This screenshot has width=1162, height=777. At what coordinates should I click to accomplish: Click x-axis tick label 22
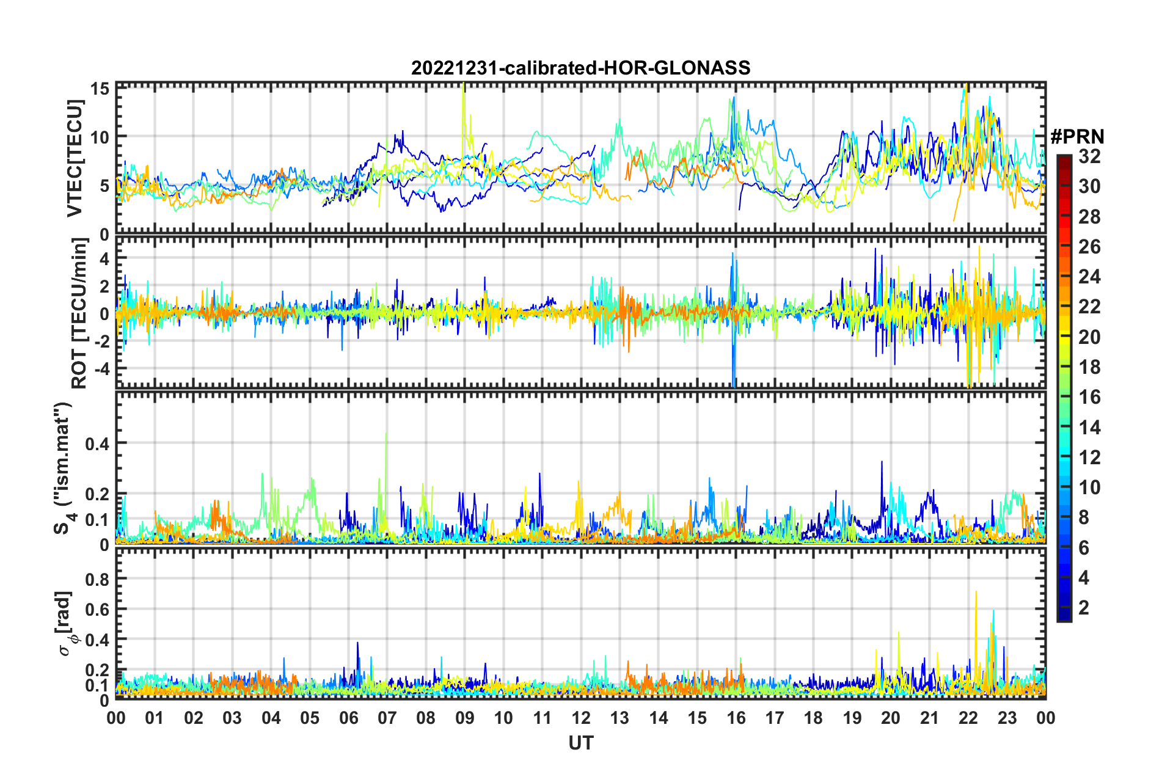click(968, 718)
